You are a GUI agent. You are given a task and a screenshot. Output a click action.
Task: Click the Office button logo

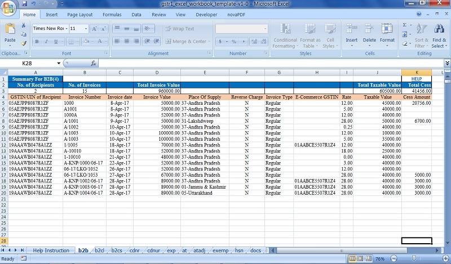(8, 8)
